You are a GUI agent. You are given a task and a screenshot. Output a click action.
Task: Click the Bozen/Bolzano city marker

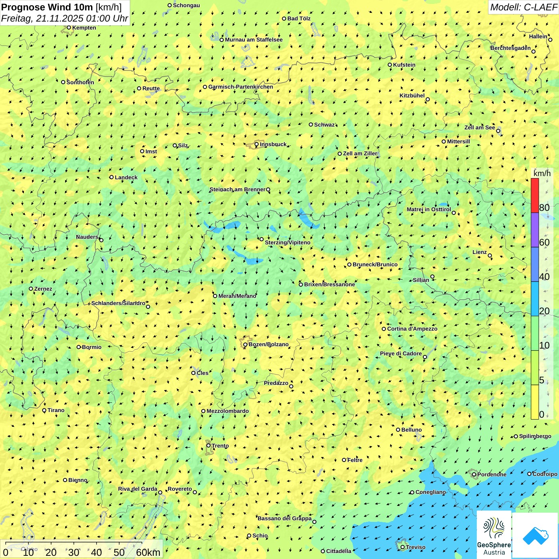point(245,345)
